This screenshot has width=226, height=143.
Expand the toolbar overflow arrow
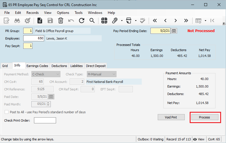pyautogui.click(x=224, y=23)
